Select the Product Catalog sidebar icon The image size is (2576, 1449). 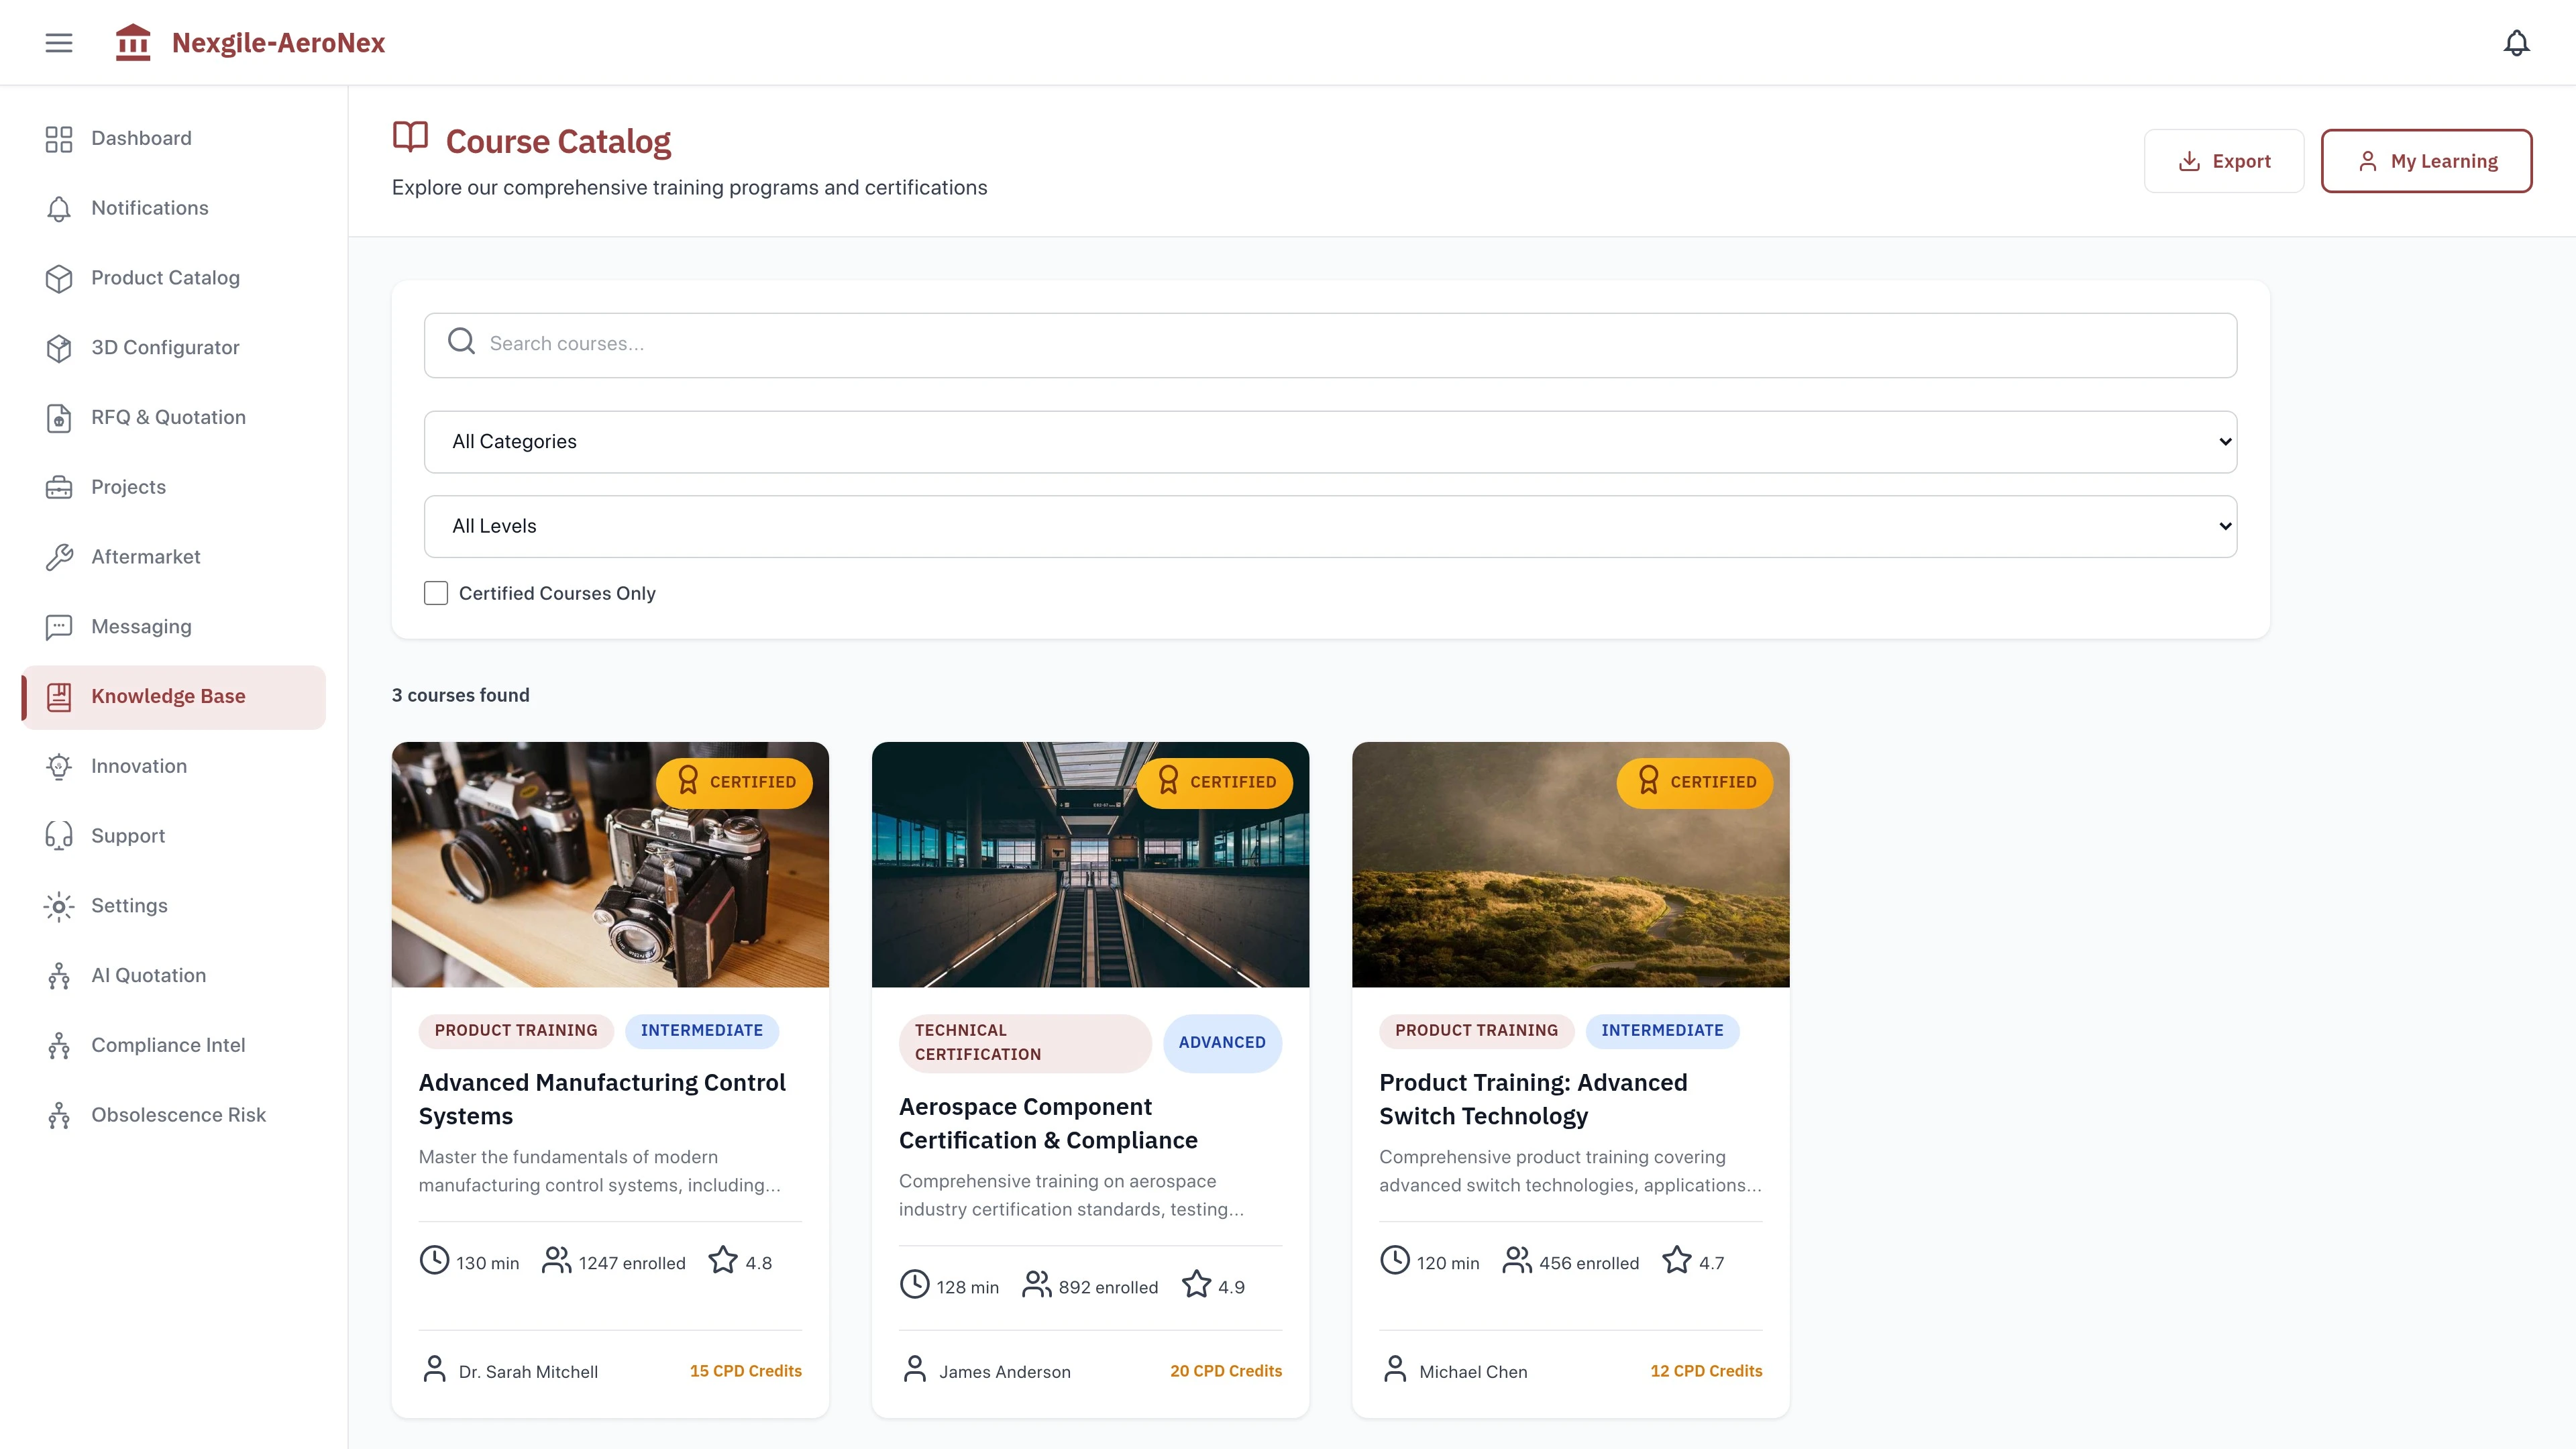[x=59, y=278]
